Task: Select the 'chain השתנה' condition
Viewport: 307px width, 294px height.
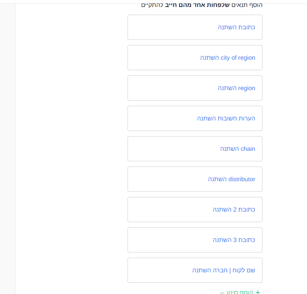Action: click(238, 149)
